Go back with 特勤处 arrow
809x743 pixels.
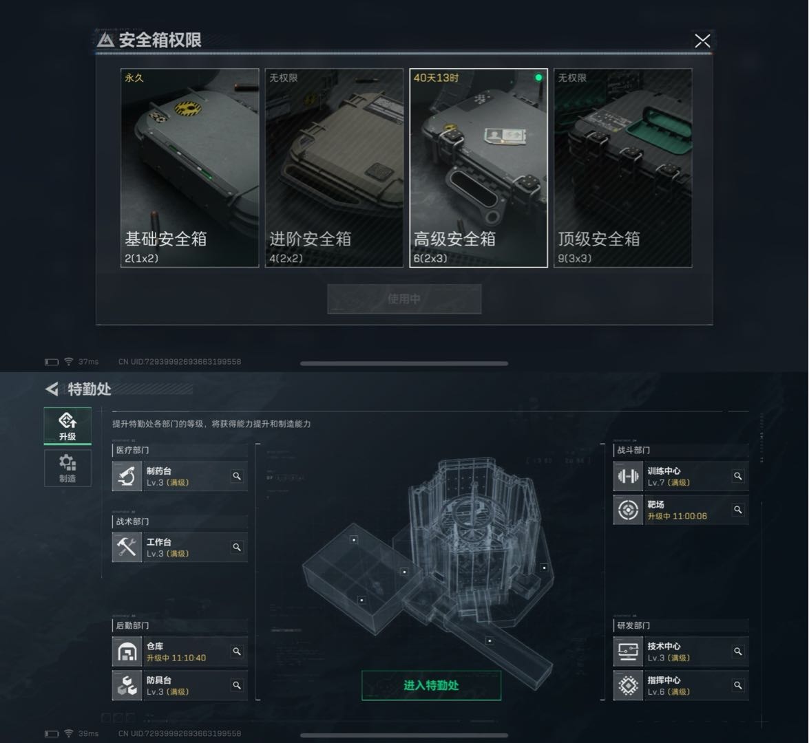click(x=52, y=389)
